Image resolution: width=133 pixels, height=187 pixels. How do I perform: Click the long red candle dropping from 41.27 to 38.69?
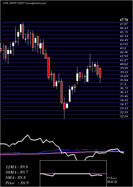[49, 68]
